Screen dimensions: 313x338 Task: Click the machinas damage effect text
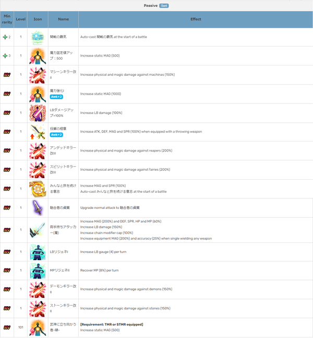pyautogui.click(x=127, y=75)
